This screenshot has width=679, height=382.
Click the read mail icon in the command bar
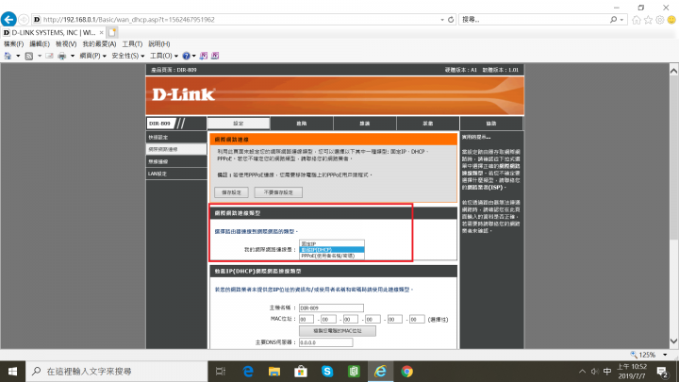pyautogui.click(x=49, y=56)
